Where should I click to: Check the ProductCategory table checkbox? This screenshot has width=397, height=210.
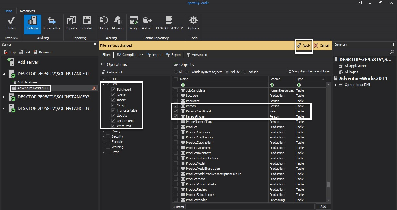(176, 132)
